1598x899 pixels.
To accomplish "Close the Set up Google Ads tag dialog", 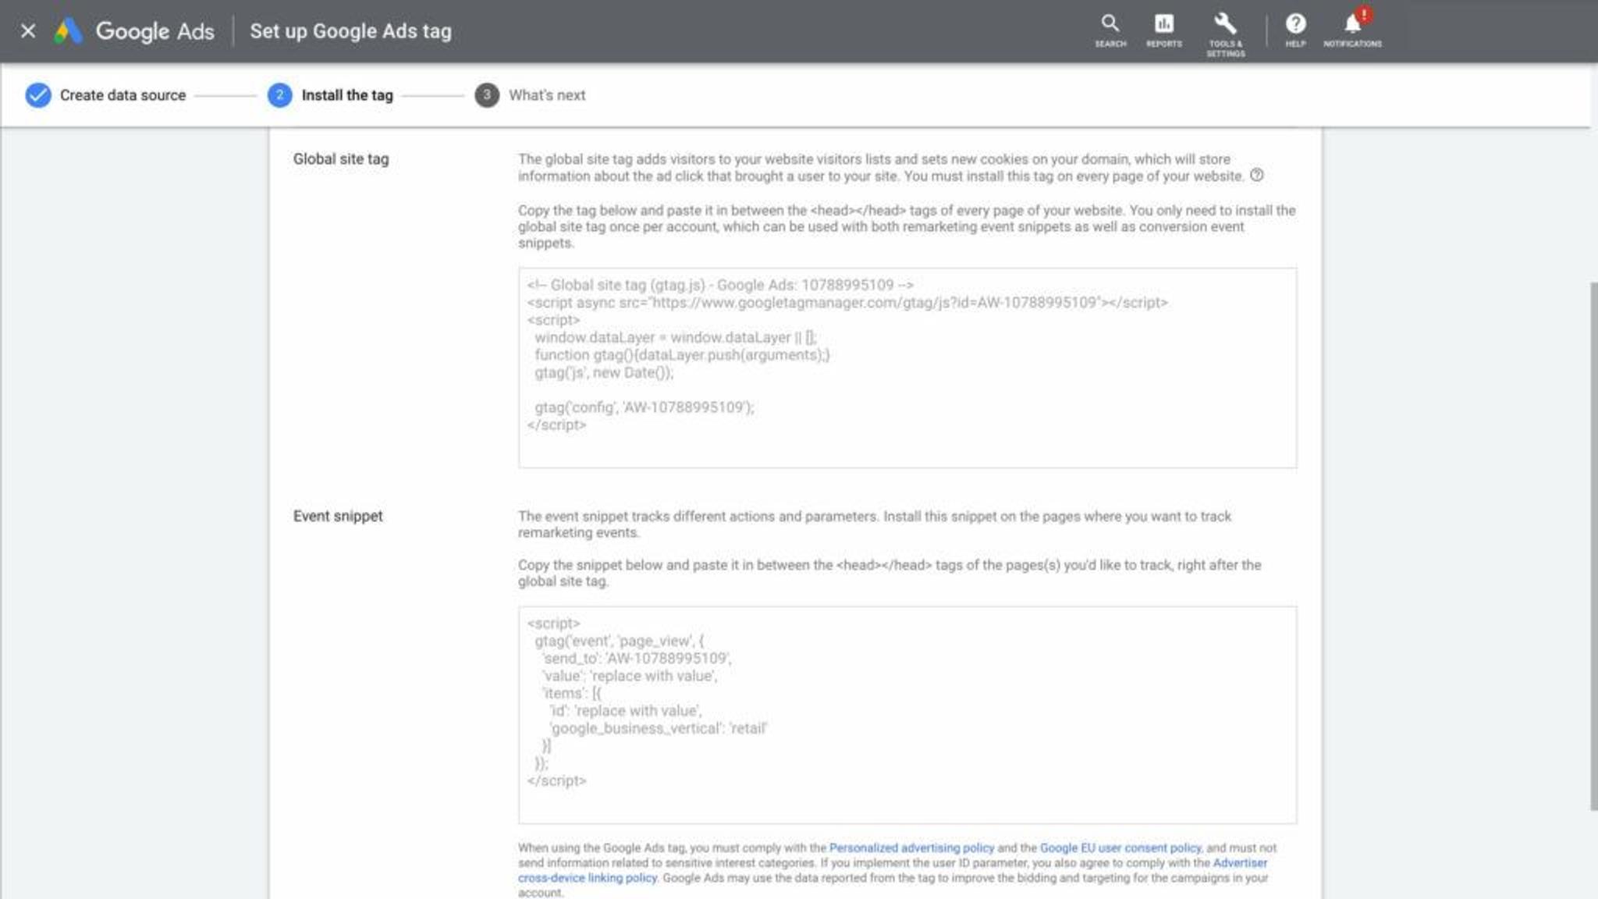I will 28,31.
